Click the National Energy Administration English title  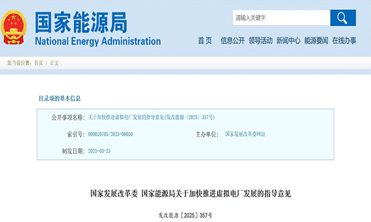click(98, 41)
